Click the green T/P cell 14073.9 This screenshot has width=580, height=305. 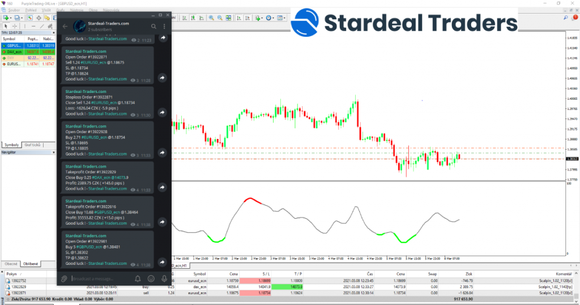(287, 287)
